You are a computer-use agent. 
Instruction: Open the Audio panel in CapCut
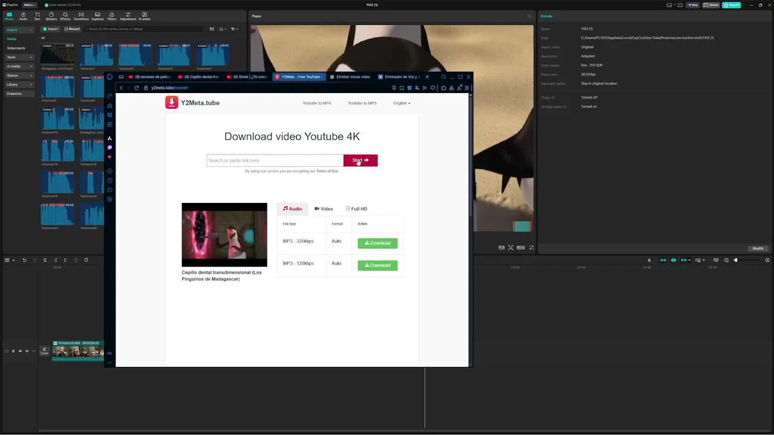click(23, 16)
